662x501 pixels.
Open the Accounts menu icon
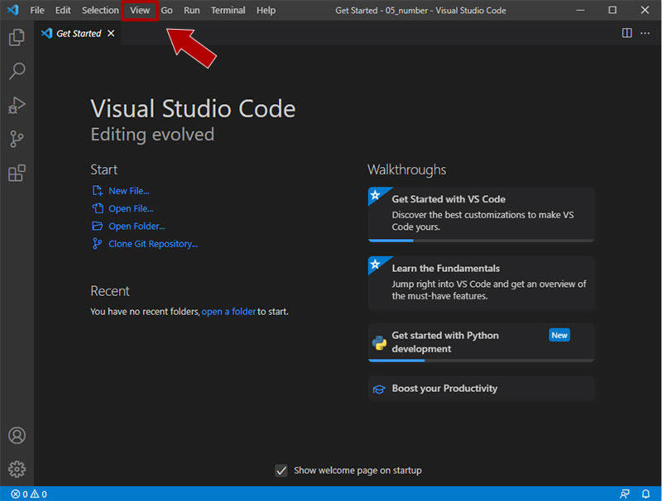[x=17, y=435]
